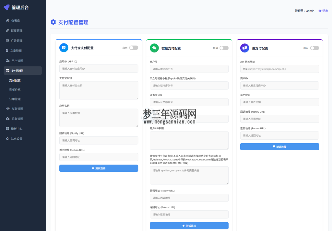The width and height of the screenshot is (332, 231).
Task: Click the 商户号 input field
Action: 189,69
